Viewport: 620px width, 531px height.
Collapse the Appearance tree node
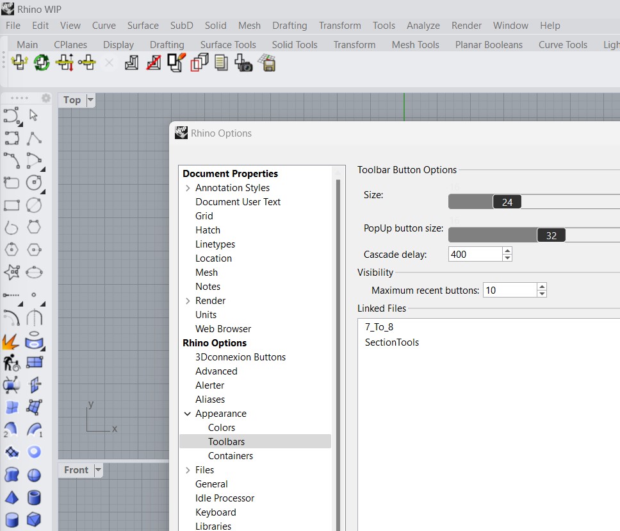188,414
